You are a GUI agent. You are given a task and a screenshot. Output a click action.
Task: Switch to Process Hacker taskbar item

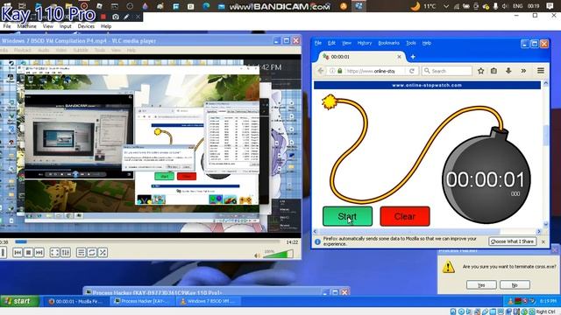point(142,301)
